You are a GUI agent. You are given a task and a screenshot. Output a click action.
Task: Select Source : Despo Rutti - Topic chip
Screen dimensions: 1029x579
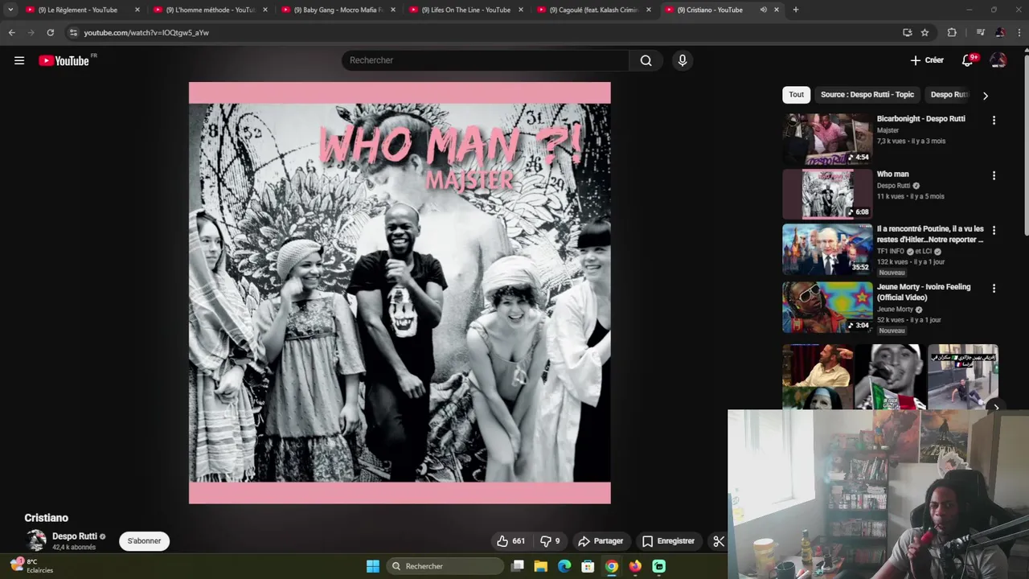click(x=867, y=95)
